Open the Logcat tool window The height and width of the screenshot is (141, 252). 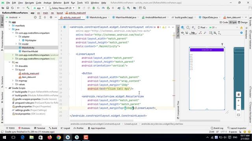(65, 128)
